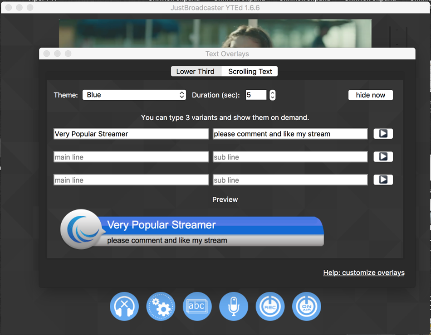Image resolution: width=431 pixels, height=335 pixels.
Task: Click the hide now button
Action: coord(370,95)
